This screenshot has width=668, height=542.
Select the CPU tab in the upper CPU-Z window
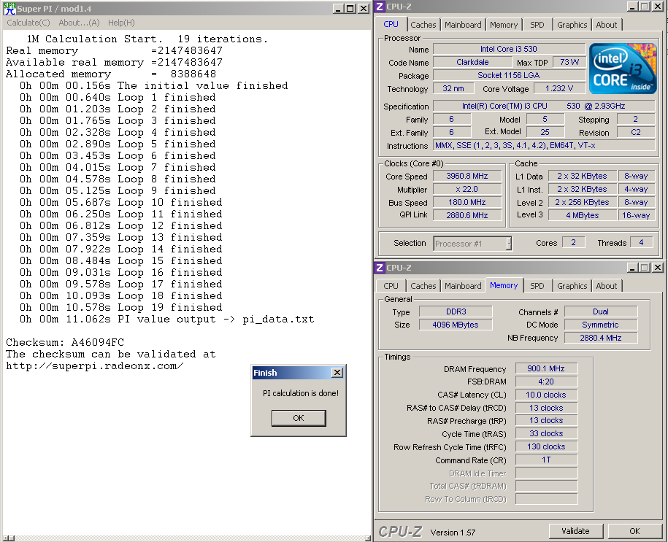[391, 24]
